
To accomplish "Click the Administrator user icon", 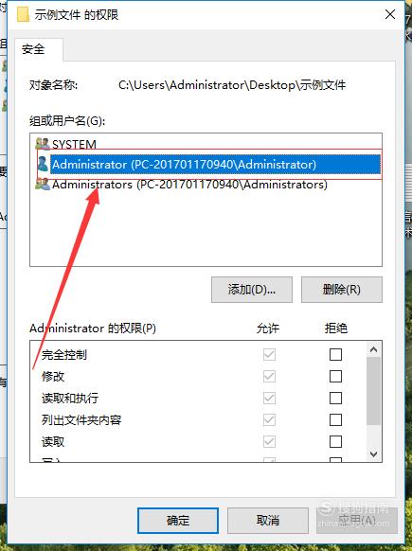I will [x=43, y=164].
